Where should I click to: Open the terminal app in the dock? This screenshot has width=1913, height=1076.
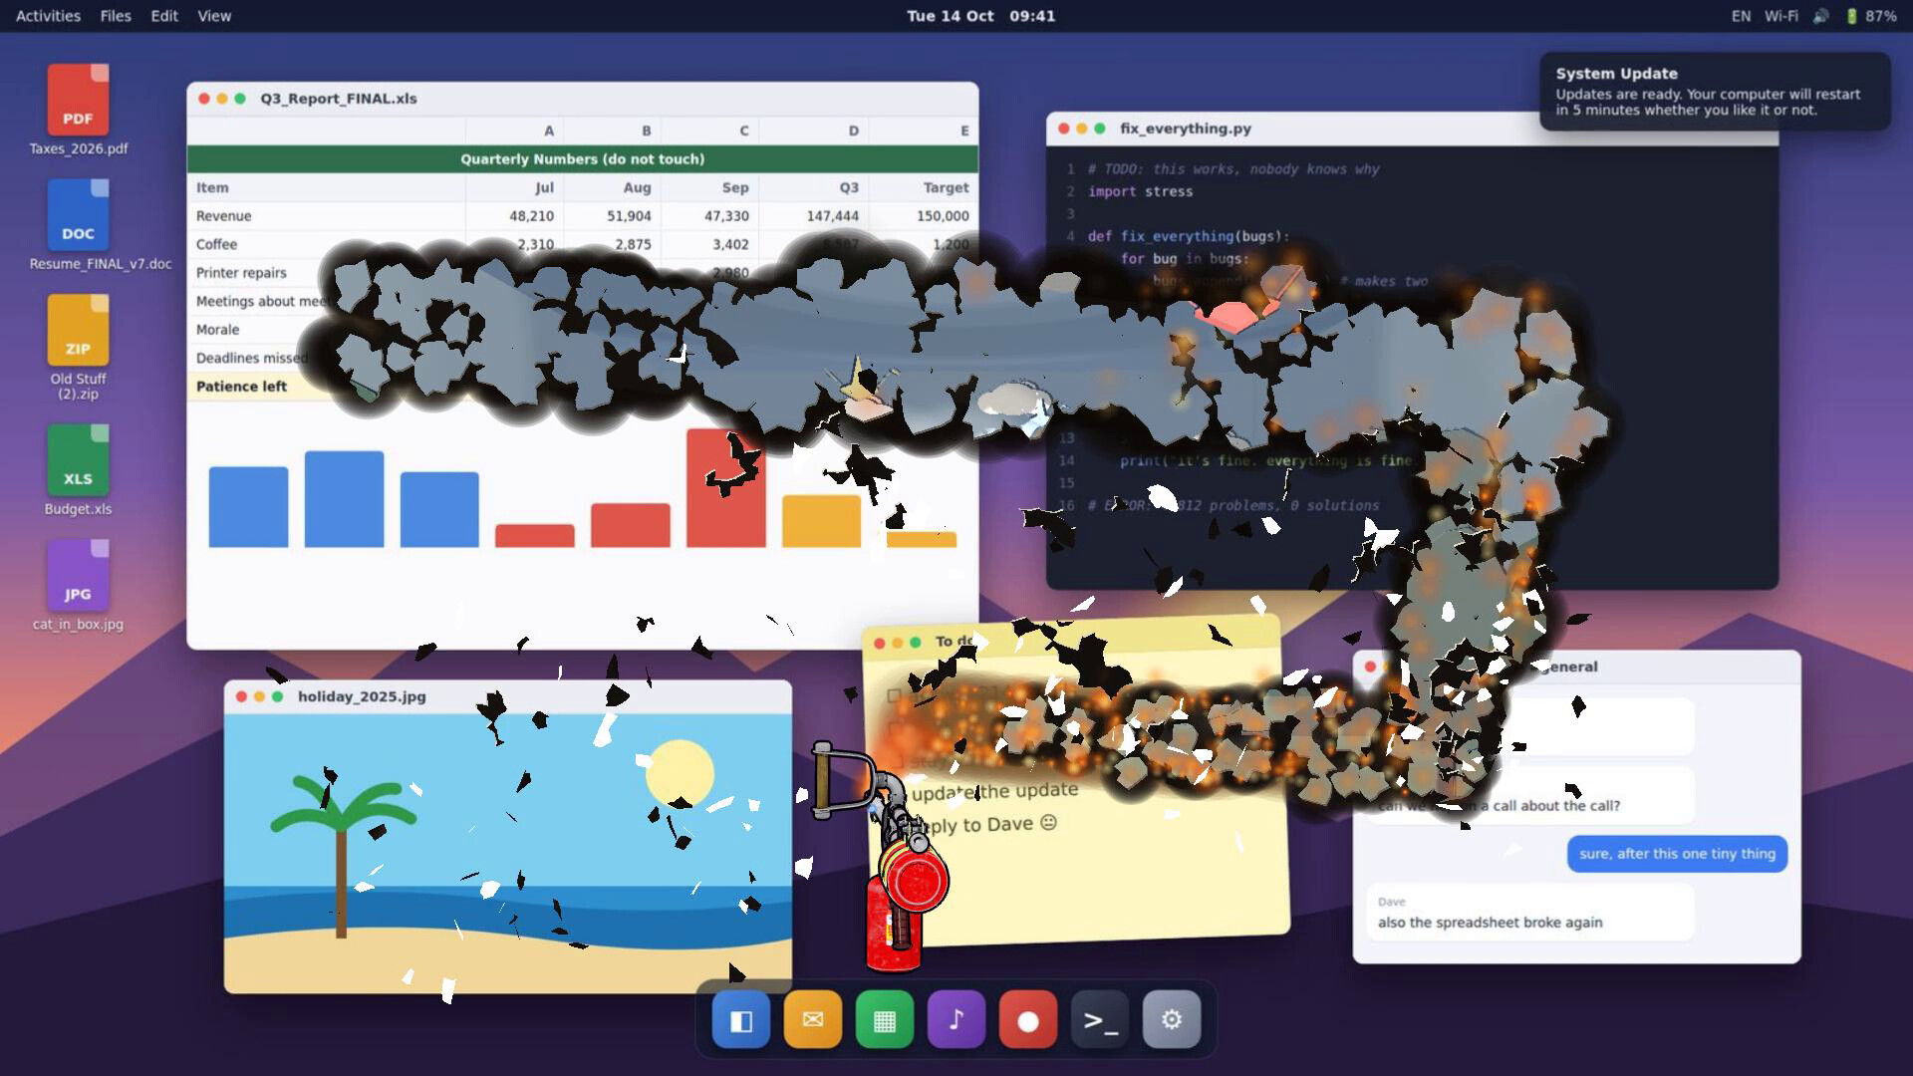coord(1100,1019)
